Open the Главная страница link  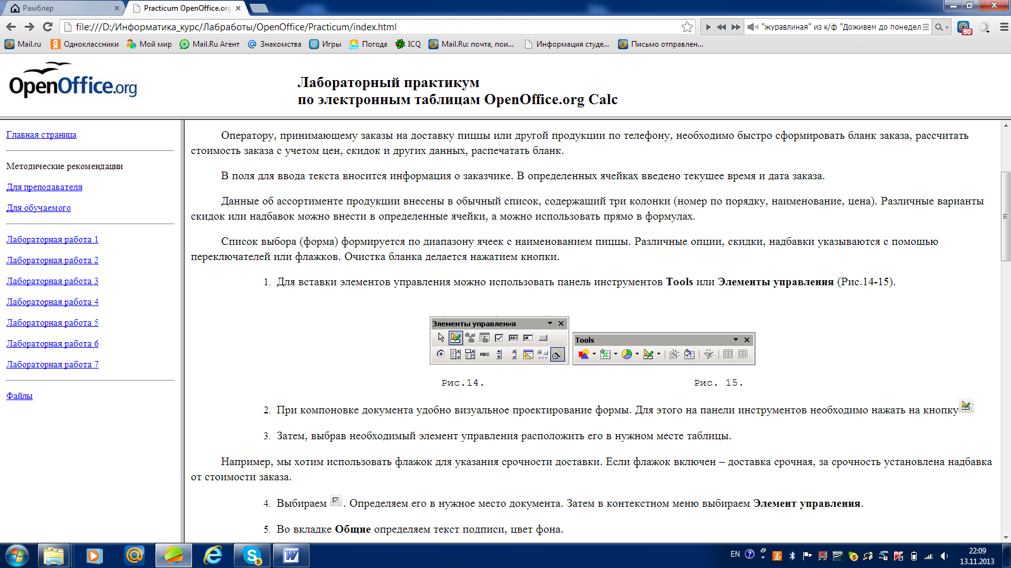click(x=41, y=134)
